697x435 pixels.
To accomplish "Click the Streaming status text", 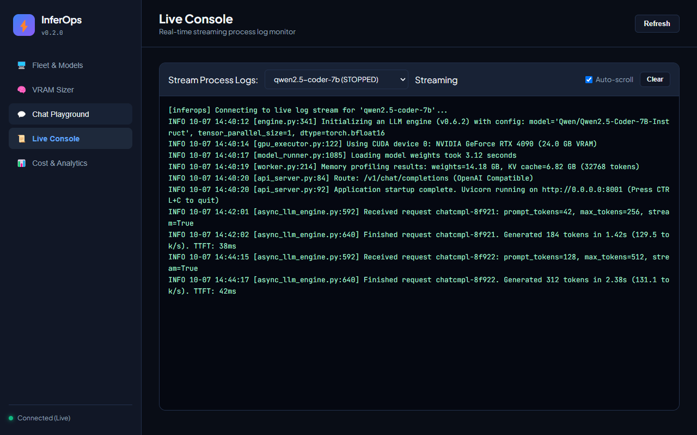I will [x=436, y=80].
